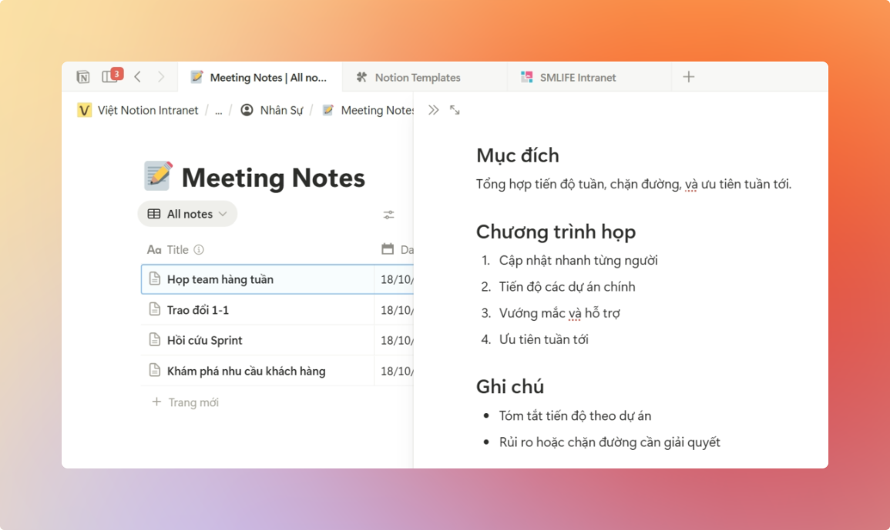890x530 pixels.
Task: Go forward using the right arrow
Action: click(160, 77)
